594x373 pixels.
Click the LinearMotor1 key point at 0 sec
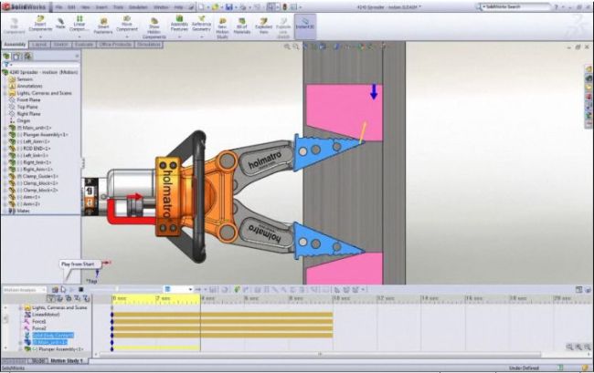coord(111,315)
